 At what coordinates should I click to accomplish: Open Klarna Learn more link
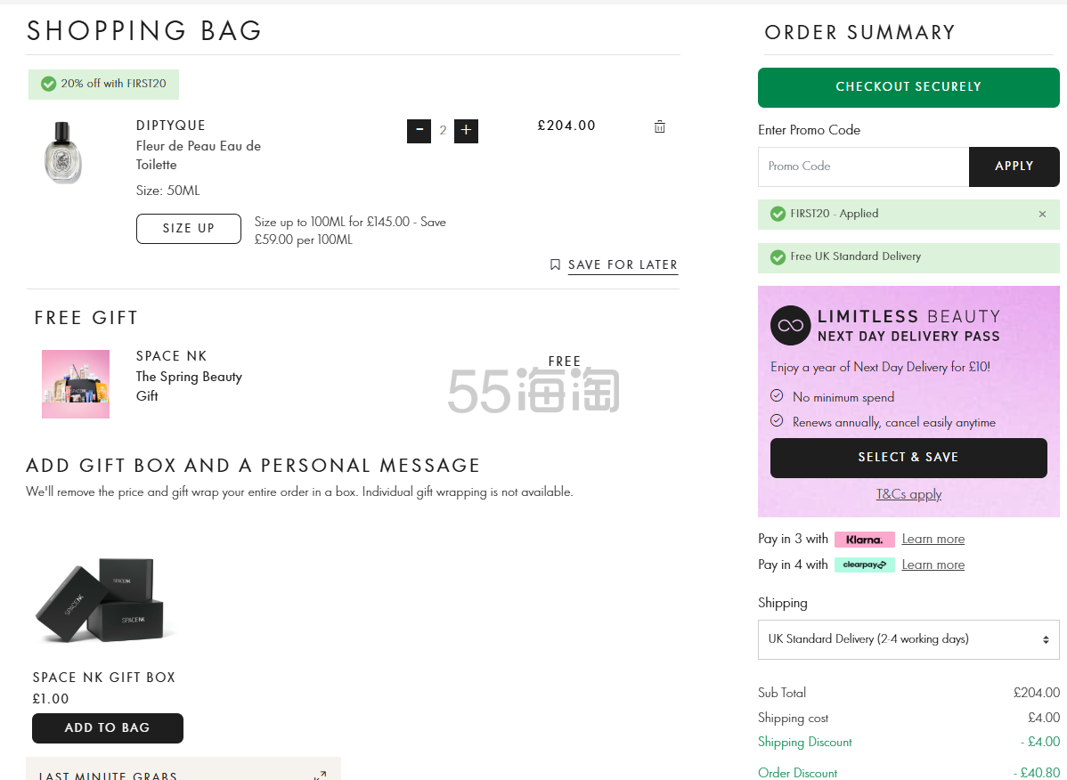[933, 539]
